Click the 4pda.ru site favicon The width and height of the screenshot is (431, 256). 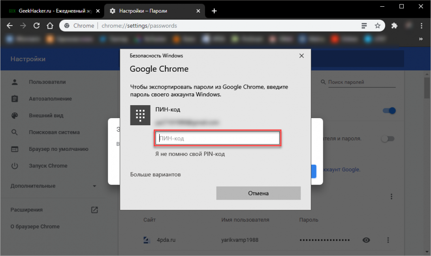coord(147,240)
